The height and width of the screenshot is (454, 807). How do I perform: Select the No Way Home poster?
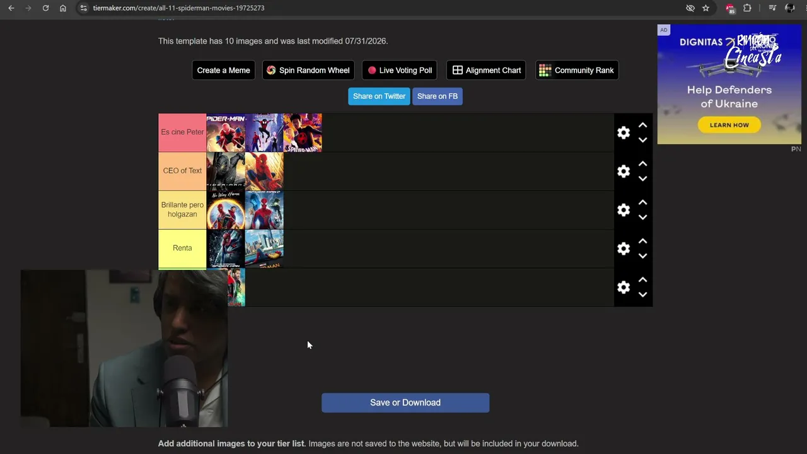pyautogui.click(x=226, y=210)
